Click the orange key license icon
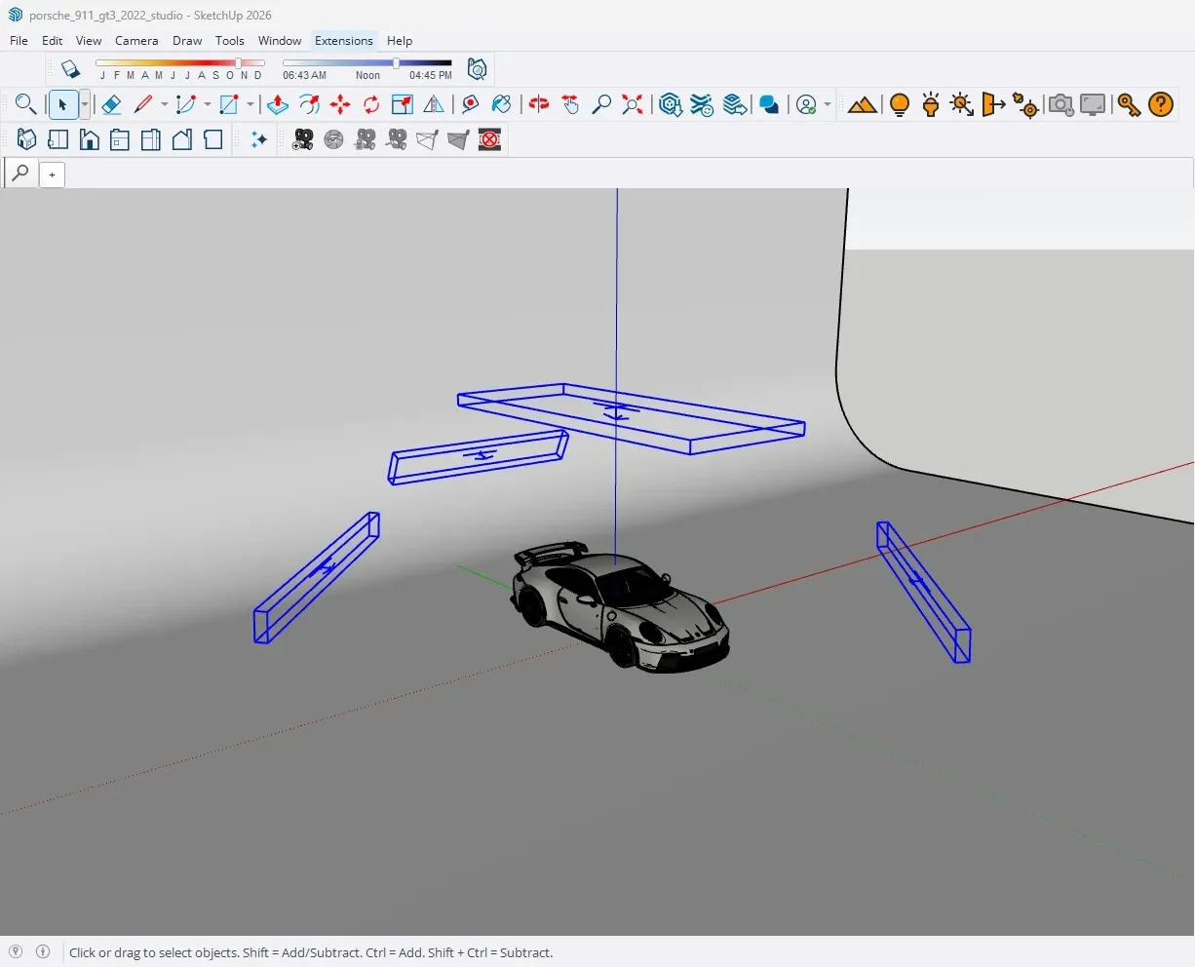 tap(1129, 104)
